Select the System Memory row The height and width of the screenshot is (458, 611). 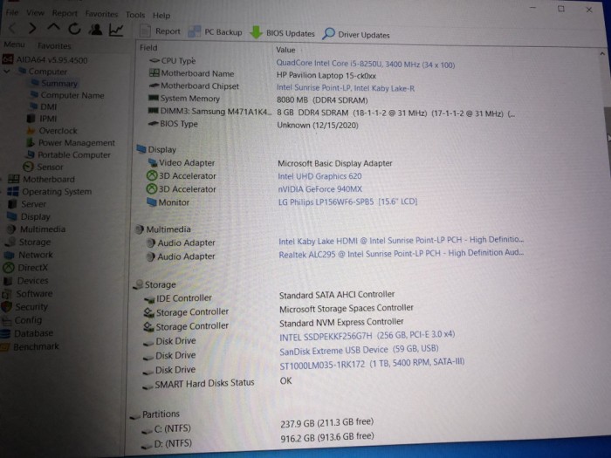coord(258,99)
